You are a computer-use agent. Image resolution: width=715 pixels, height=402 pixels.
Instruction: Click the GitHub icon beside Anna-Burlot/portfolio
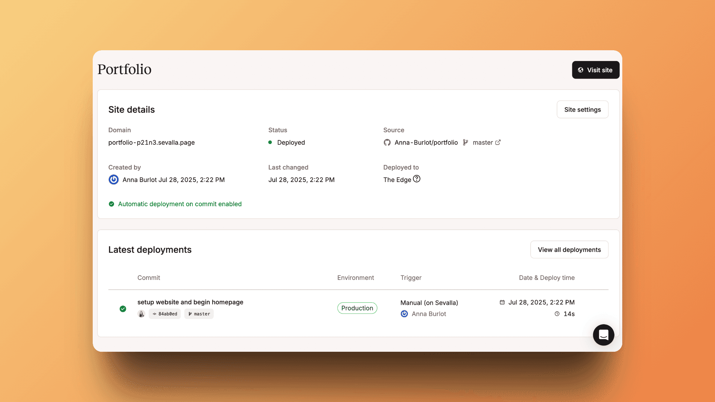click(387, 143)
